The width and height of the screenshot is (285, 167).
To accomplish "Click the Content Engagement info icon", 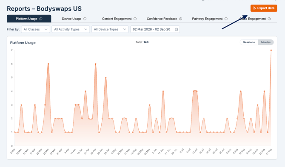I will pos(135,19).
